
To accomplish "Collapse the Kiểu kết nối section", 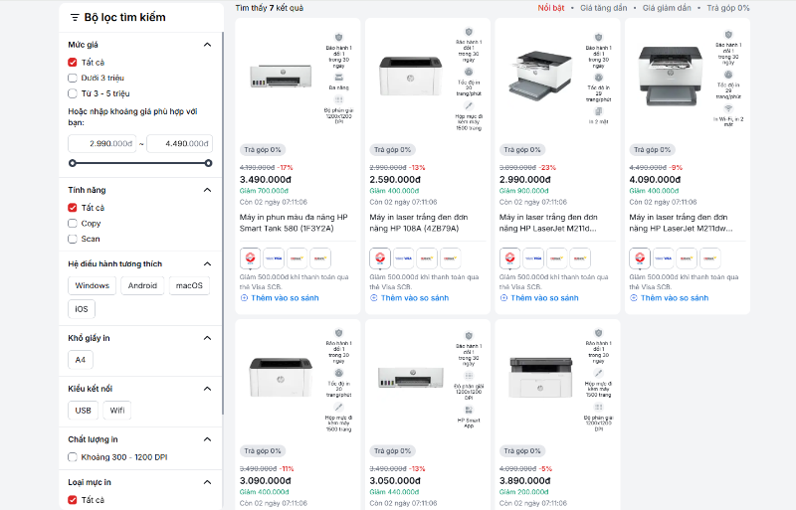I will (x=207, y=389).
